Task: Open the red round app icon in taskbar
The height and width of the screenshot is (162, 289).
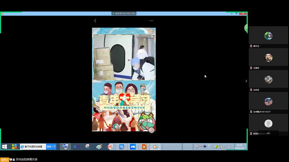Action: click(x=110, y=147)
